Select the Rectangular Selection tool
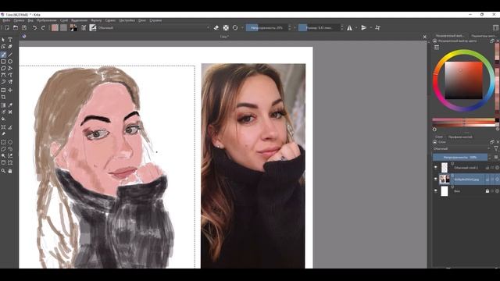The height and width of the screenshot is (281, 500). (3, 142)
